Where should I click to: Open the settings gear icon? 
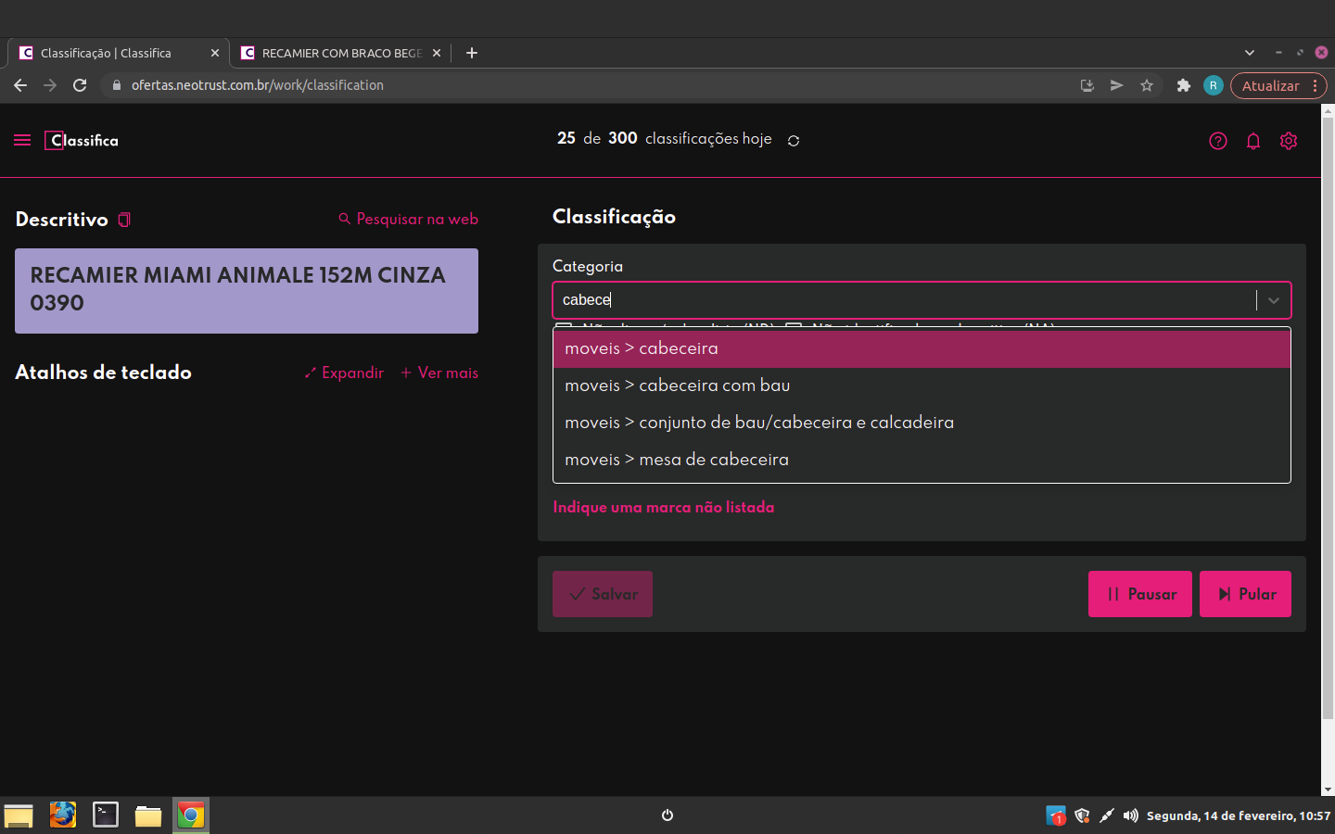coord(1289,141)
